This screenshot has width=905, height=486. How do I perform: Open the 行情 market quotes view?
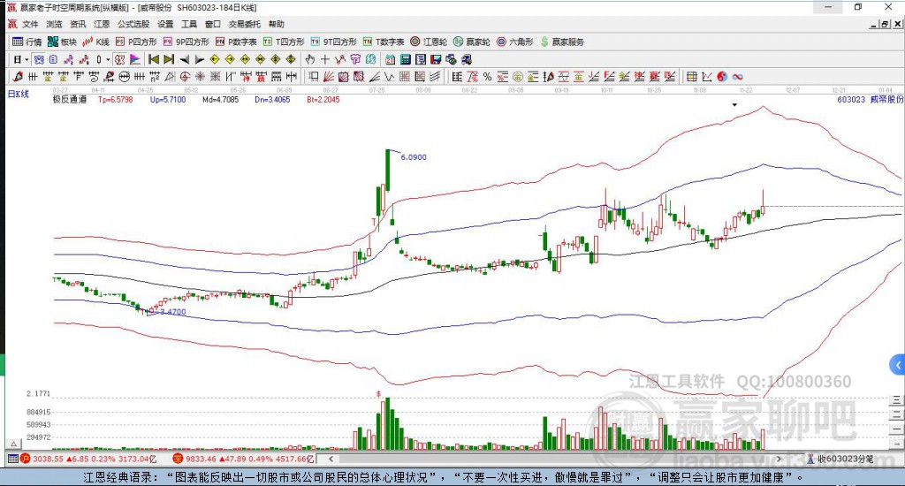pyautogui.click(x=27, y=42)
